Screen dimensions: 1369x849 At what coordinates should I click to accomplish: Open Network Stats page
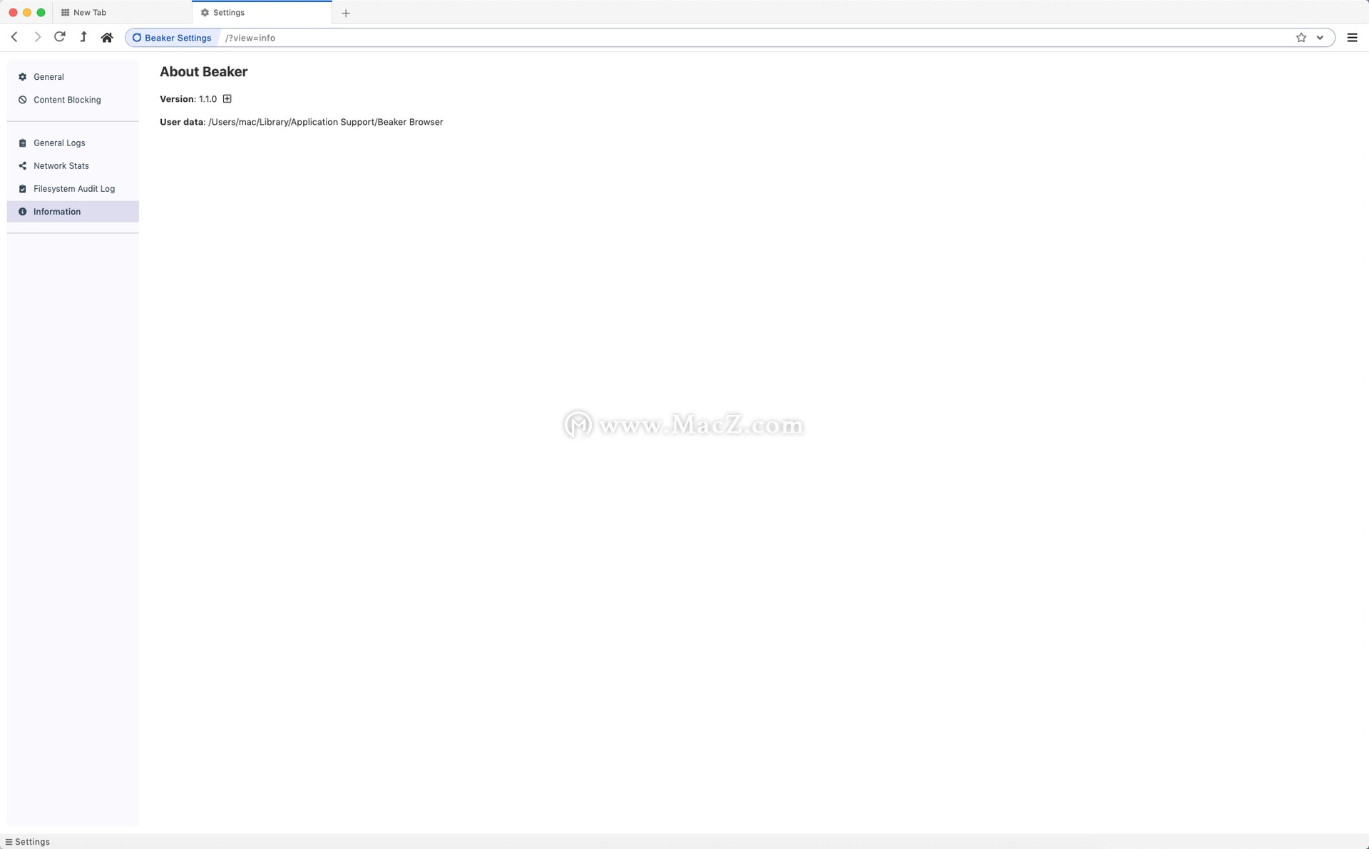coord(73,165)
